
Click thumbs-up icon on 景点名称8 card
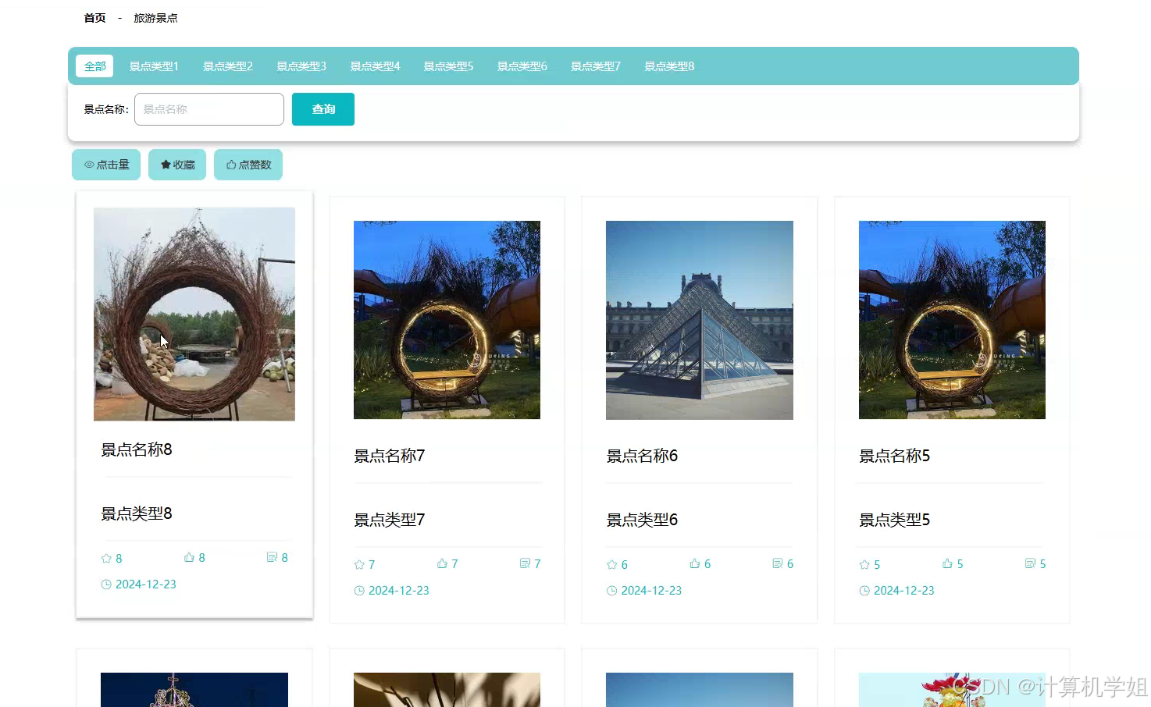(189, 557)
